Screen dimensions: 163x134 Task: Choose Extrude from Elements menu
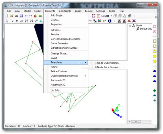pyautogui.click(x=56, y=30)
